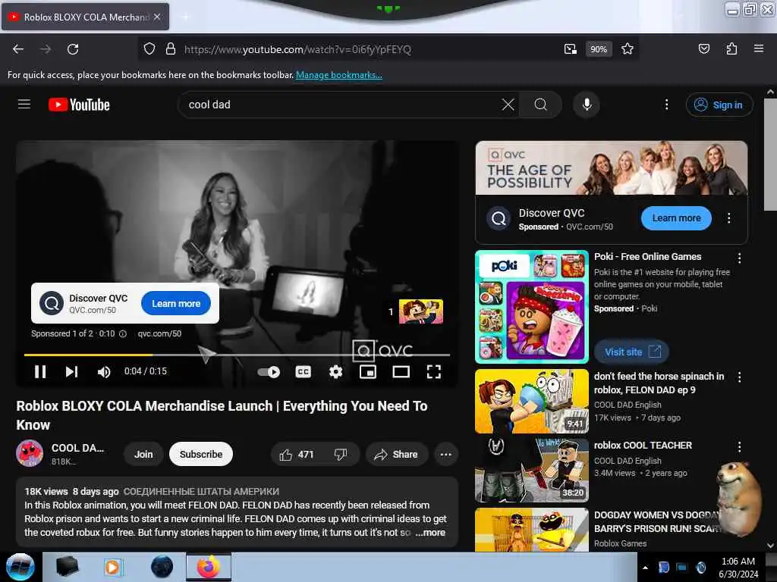Clear the search box with the X
Image resolution: width=777 pixels, height=582 pixels.
508,105
